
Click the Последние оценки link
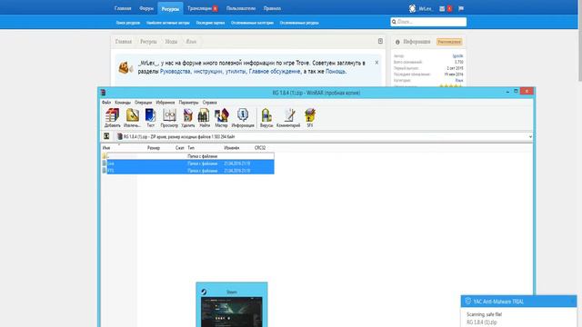pyautogui.click(x=210, y=23)
